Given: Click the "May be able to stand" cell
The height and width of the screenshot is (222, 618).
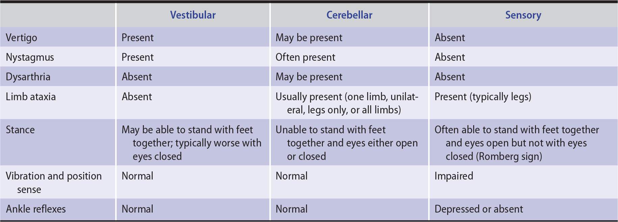Looking at the screenshot, I should point(191,143).
